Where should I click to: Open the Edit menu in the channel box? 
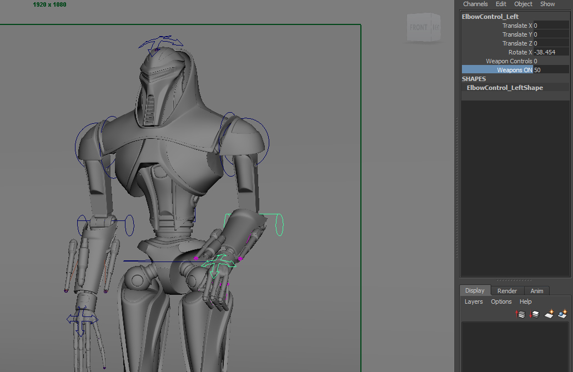(x=500, y=4)
